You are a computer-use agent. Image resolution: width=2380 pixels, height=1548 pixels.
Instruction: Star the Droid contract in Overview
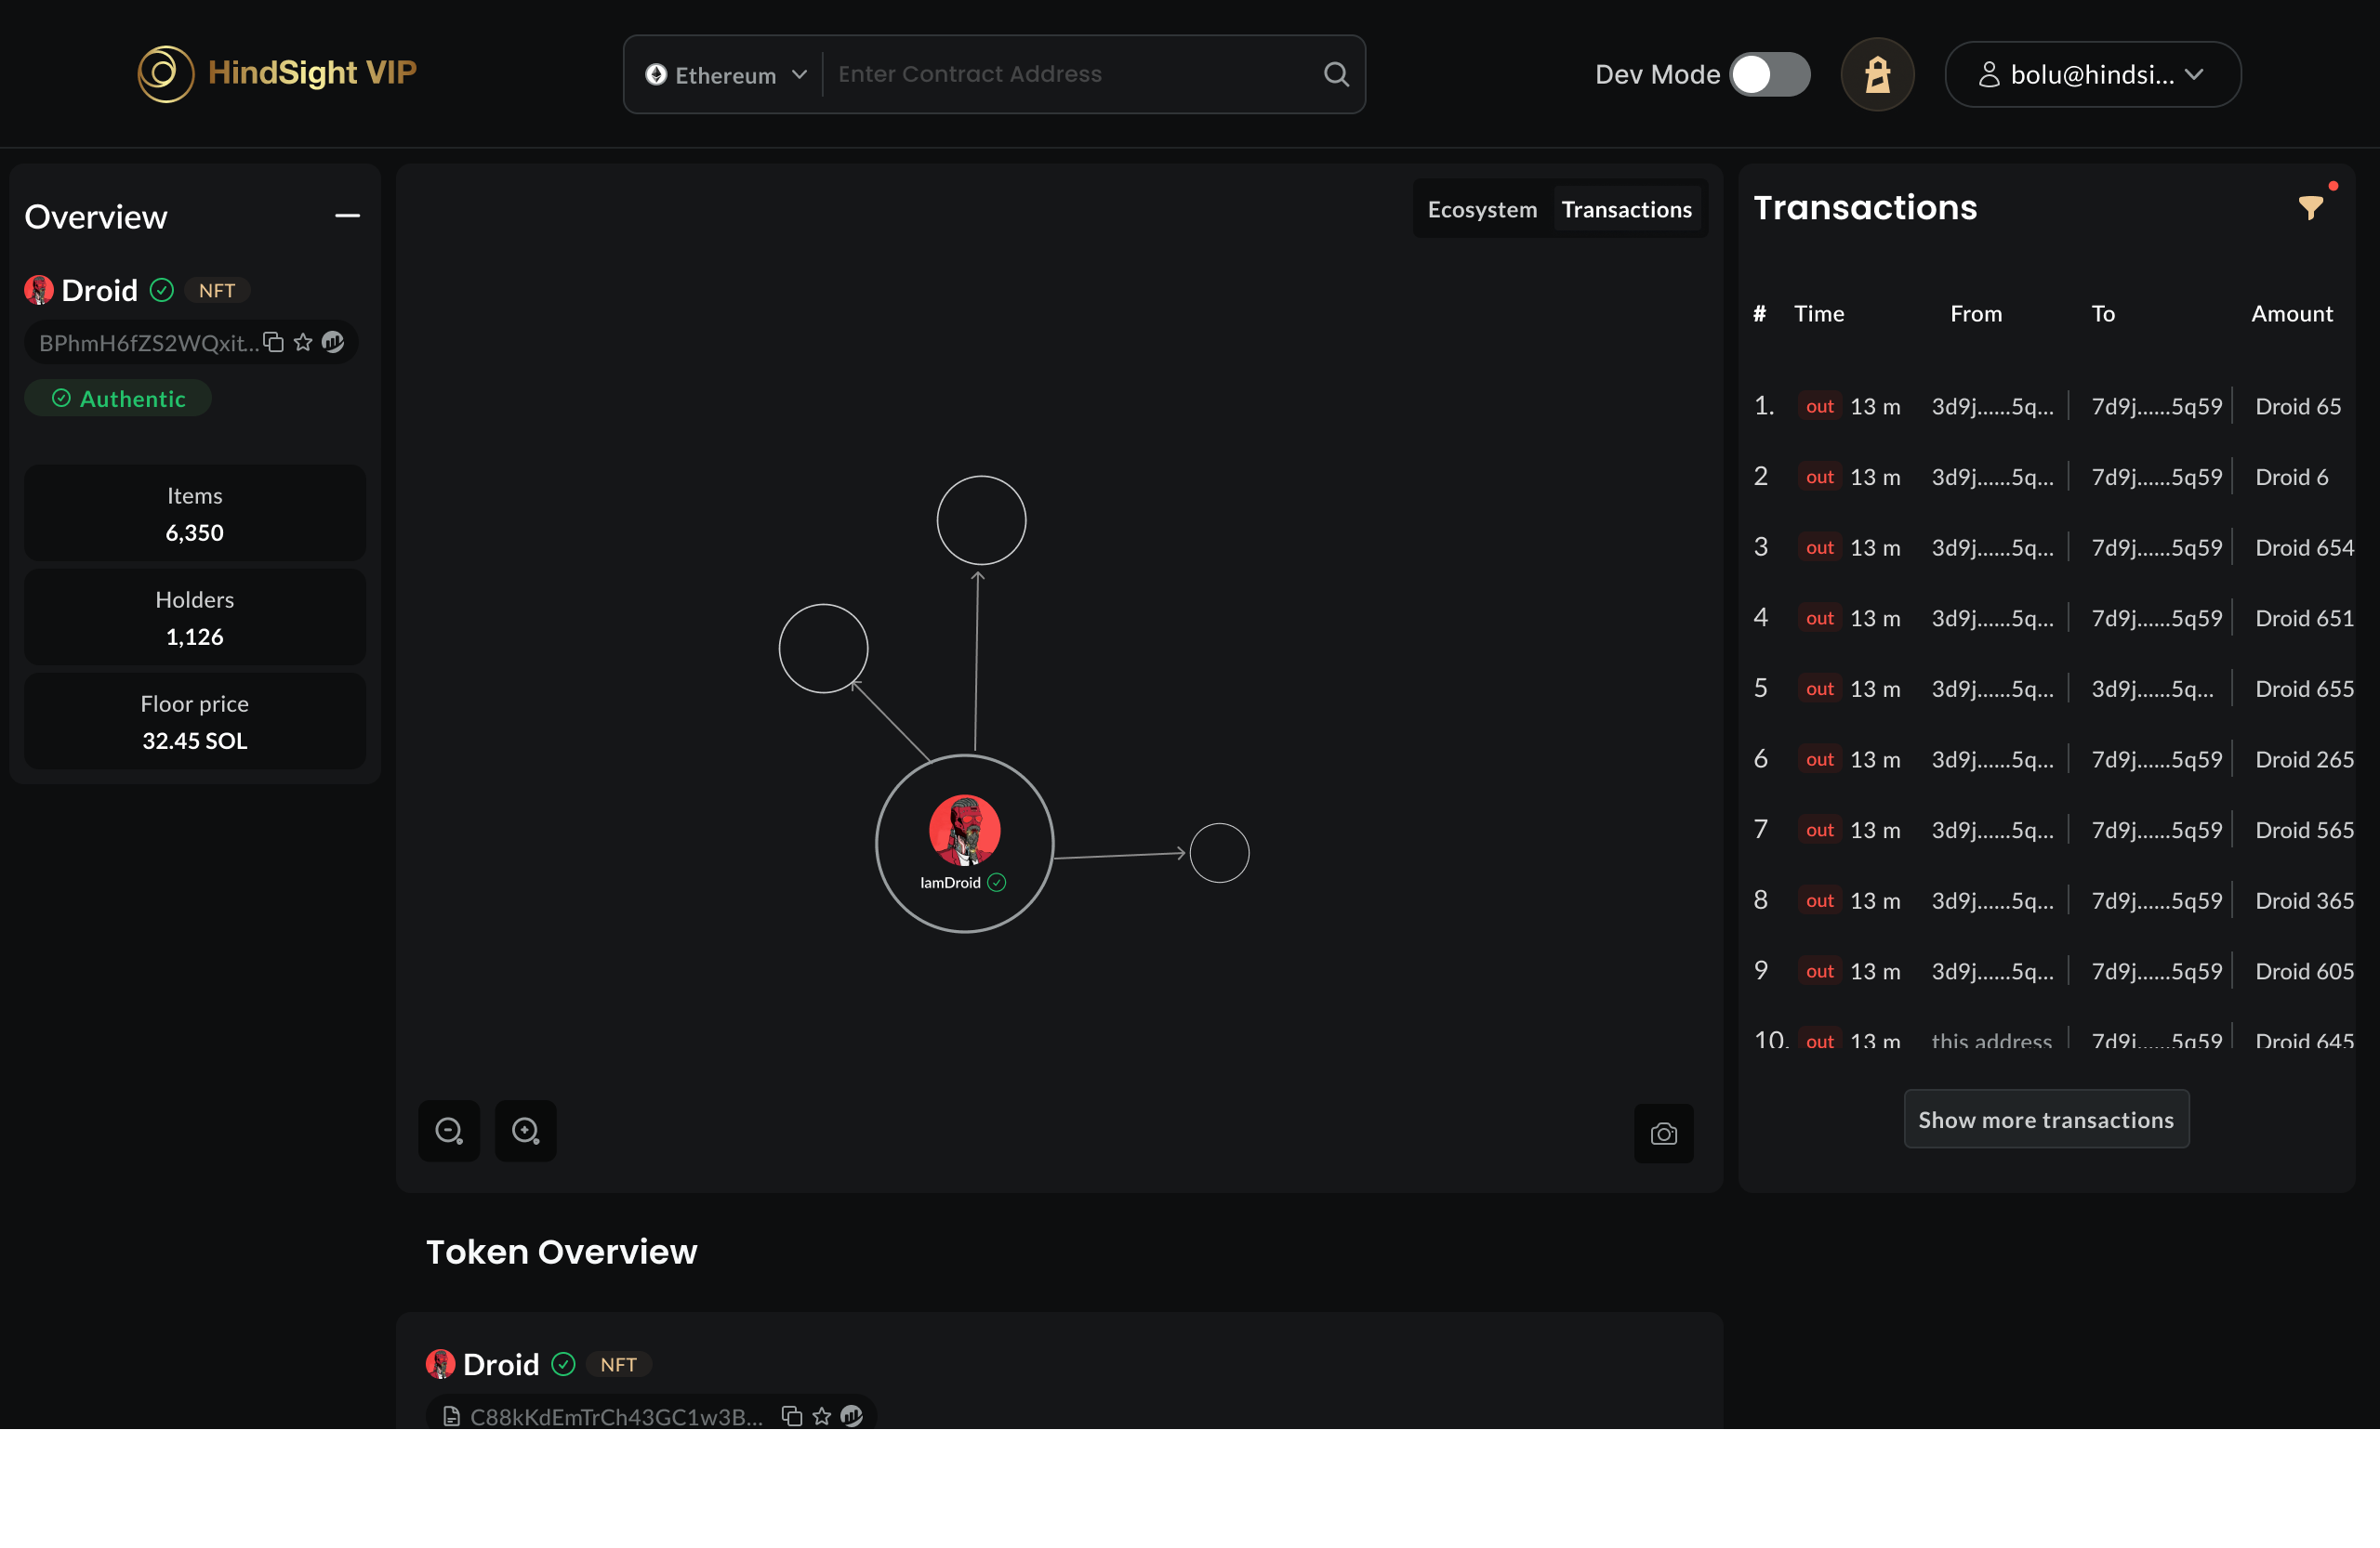(x=303, y=343)
